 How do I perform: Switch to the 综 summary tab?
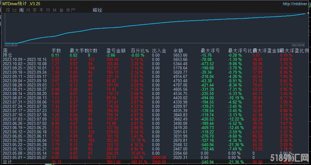tap(8, 10)
